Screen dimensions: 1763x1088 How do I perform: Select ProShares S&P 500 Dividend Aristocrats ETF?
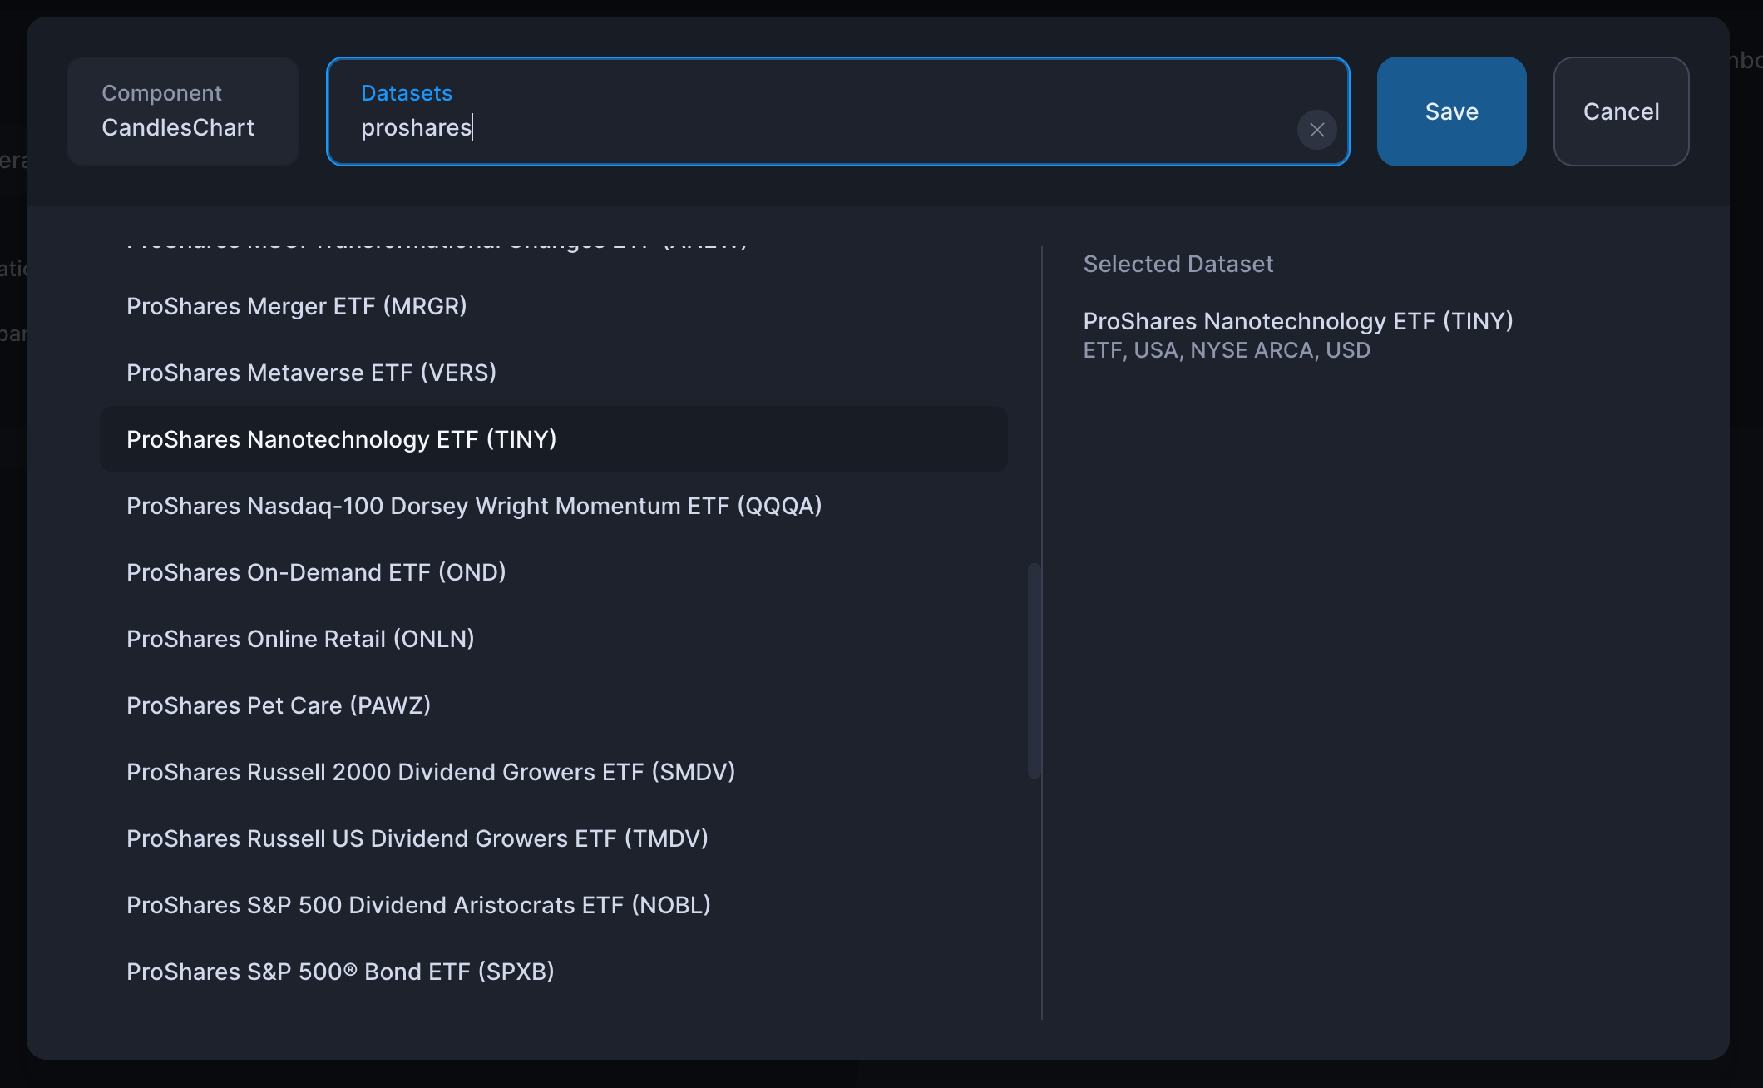point(554,905)
